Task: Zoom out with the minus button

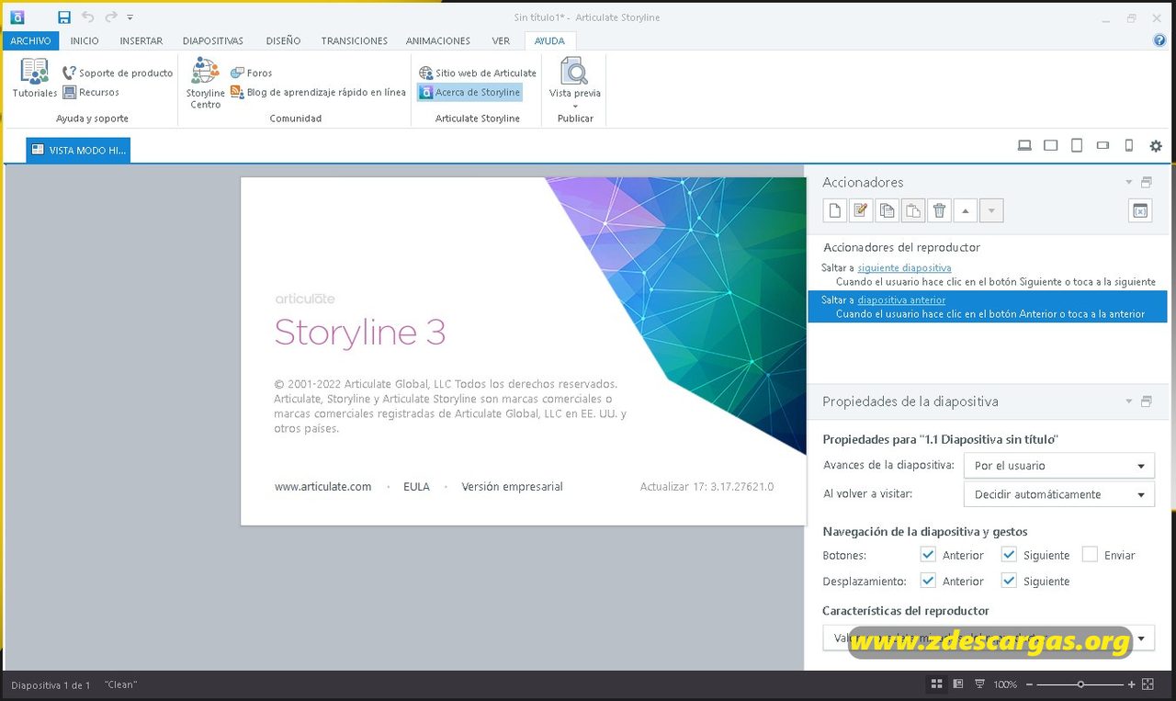Action: pyautogui.click(x=1029, y=684)
